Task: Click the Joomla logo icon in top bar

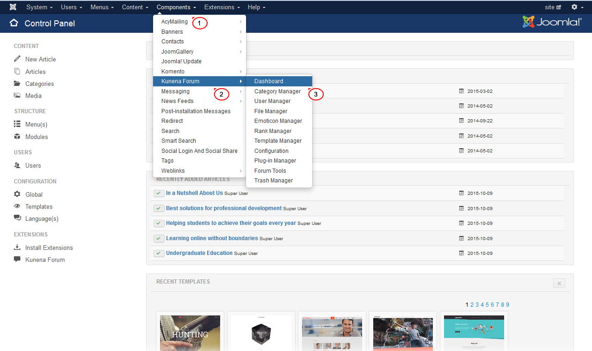Action: pos(13,7)
